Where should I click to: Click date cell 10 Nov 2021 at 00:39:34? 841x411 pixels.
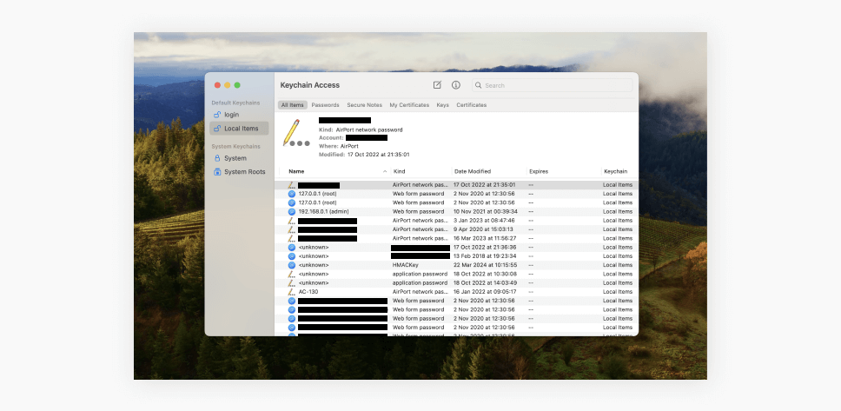(484, 211)
